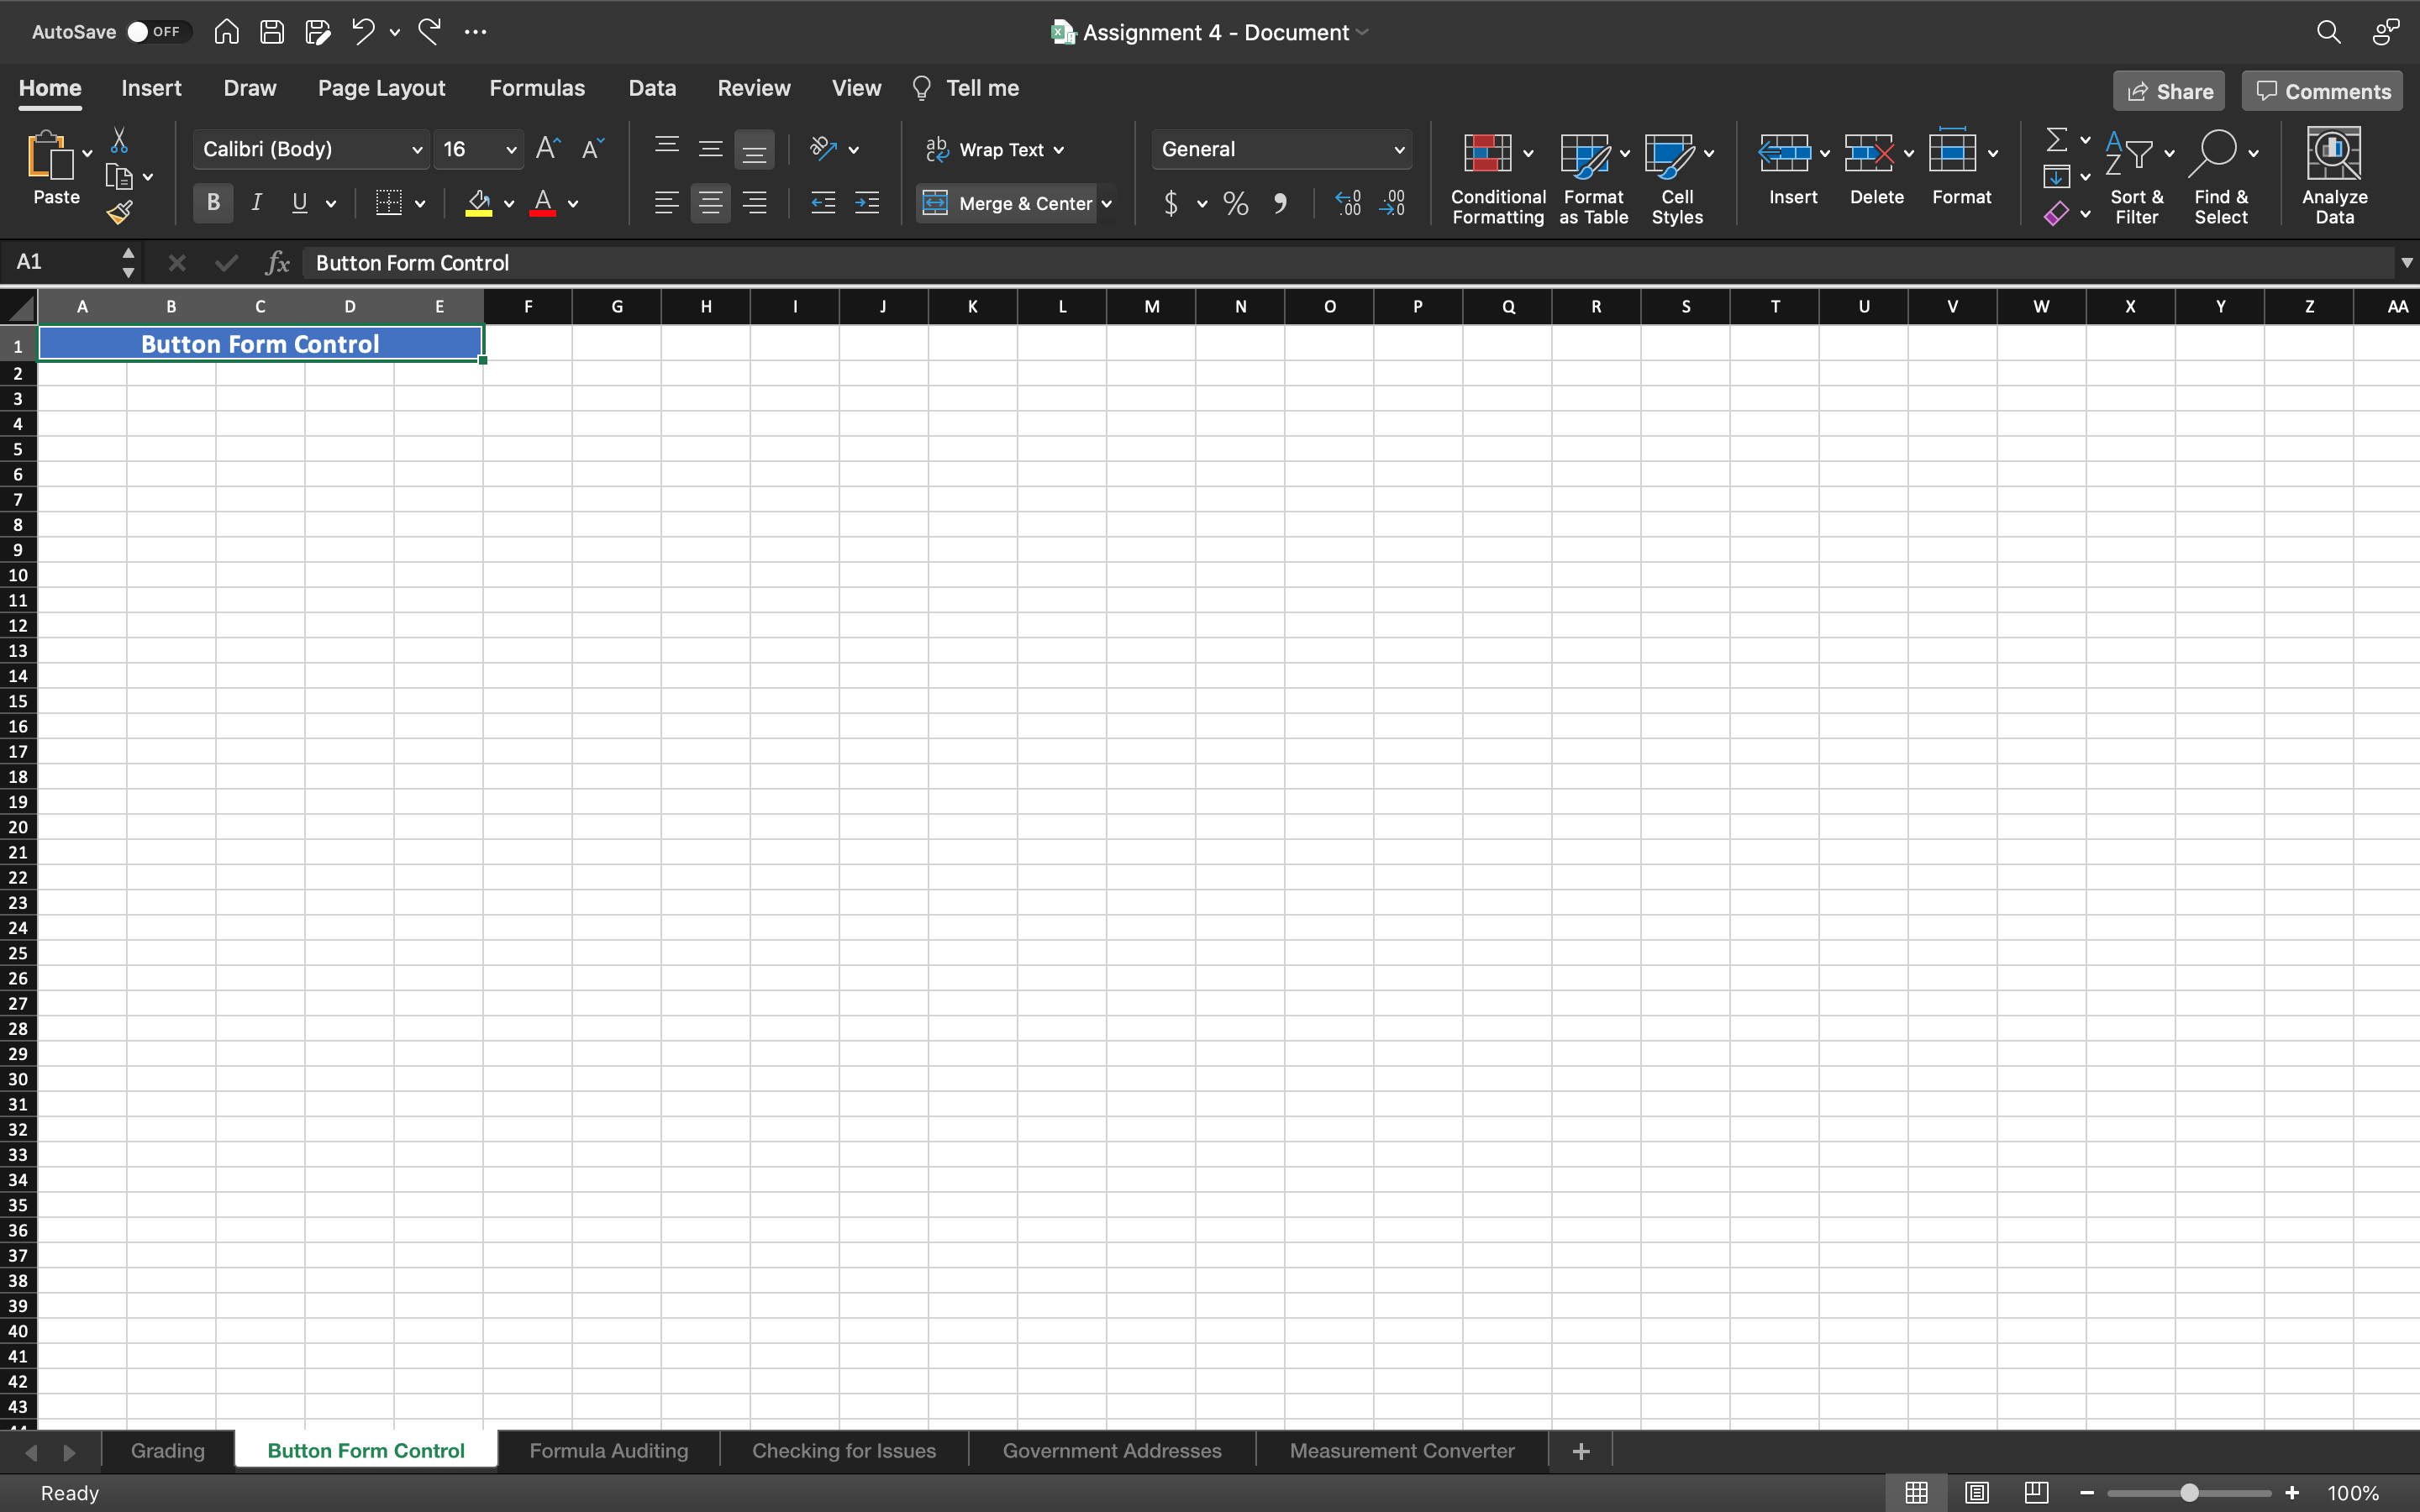This screenshot has height=1512, width=2420.
Task: Expand the General number format dropdown
Action: click(x=1399, y=150)
